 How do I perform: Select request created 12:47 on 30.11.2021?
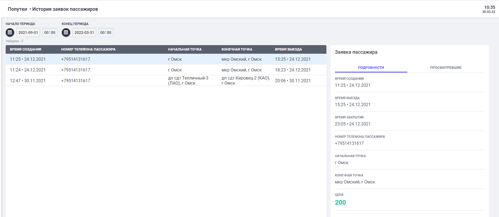[28, 81]
